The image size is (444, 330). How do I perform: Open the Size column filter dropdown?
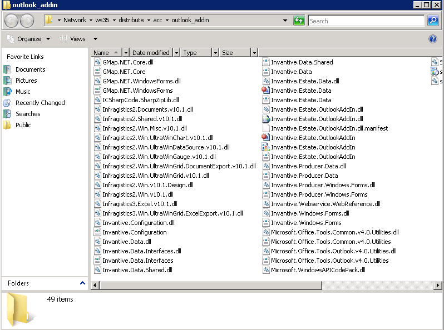click(x=254, y=53)
